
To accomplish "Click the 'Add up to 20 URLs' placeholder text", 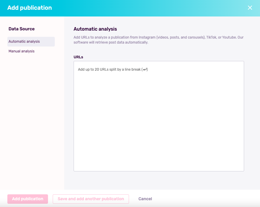I will pos(113,69).
